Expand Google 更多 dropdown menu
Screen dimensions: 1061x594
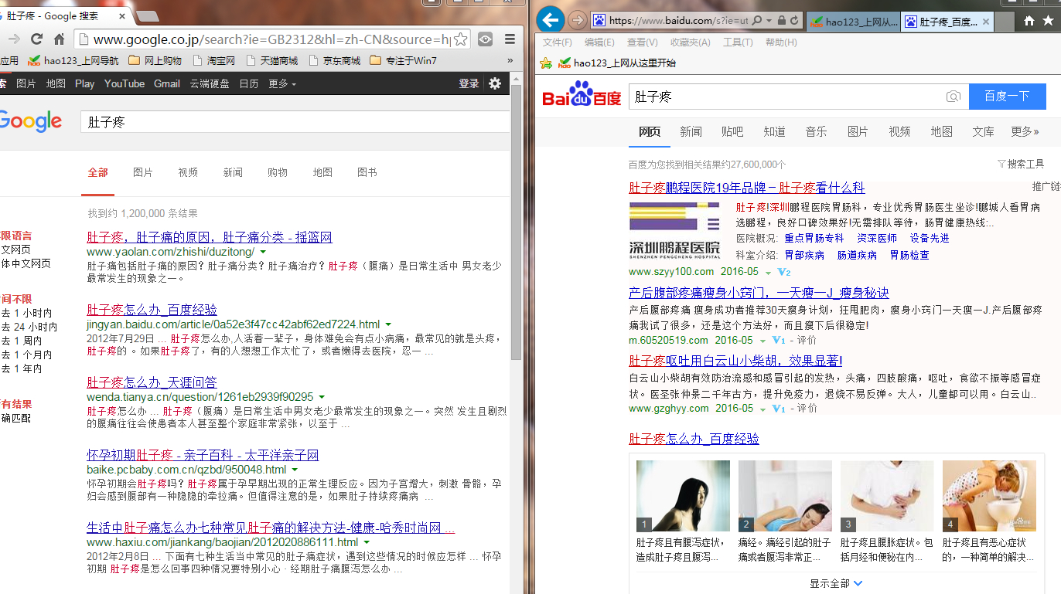(x=282, y=83)
